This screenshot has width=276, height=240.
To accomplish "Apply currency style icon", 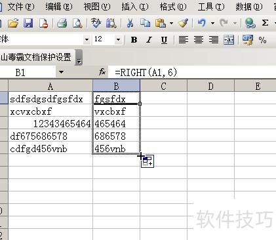I will [x=248, y=40].
